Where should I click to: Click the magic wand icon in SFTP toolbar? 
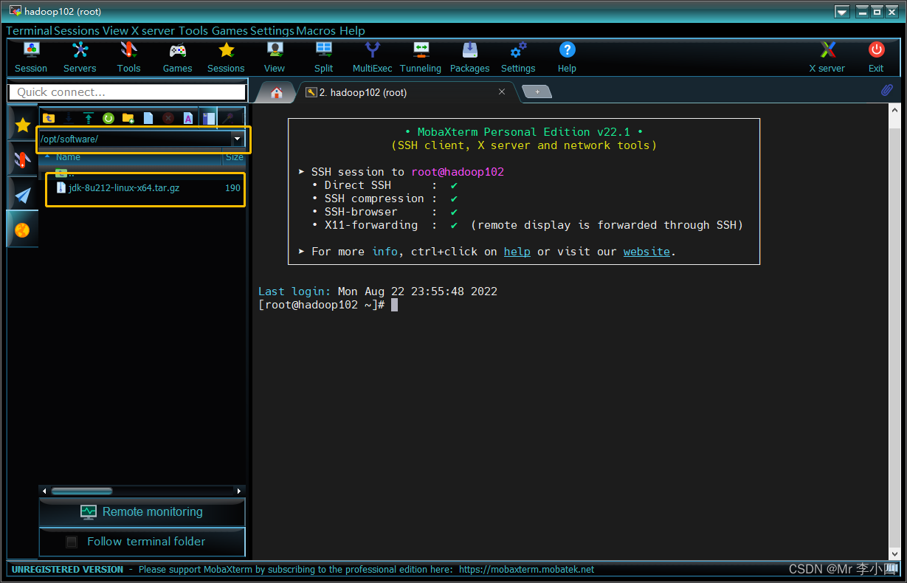(x=230, y=118)
